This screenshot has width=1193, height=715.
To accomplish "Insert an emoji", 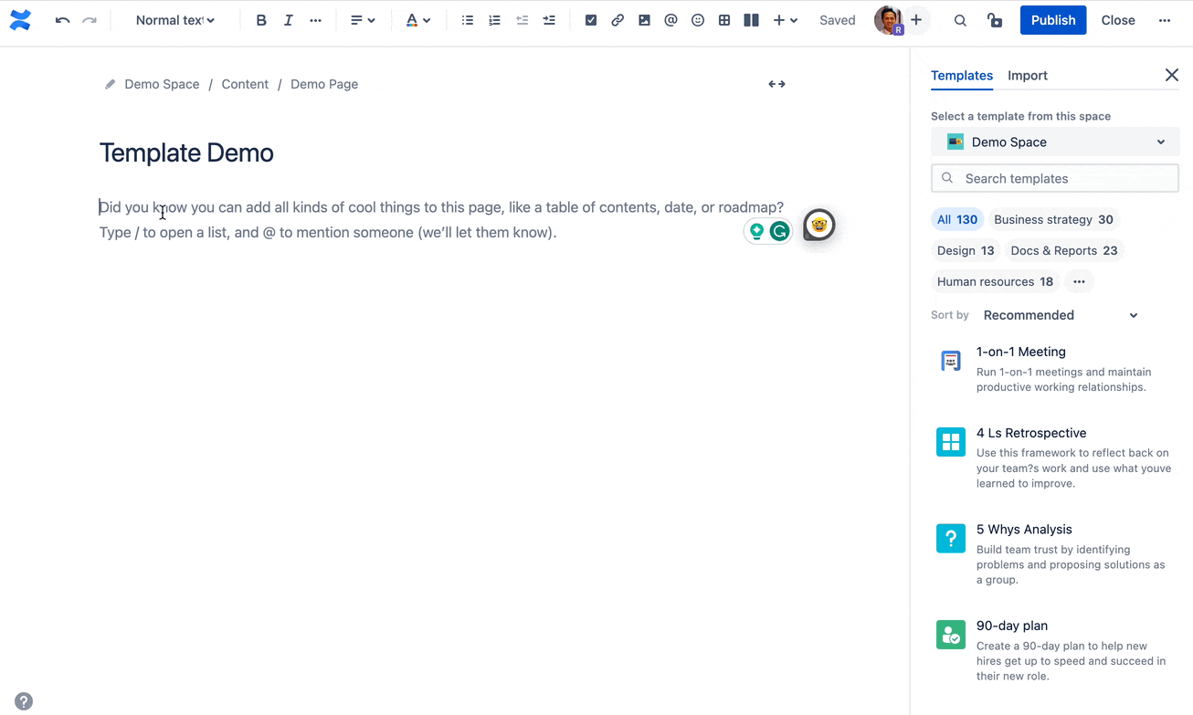I will pyautogui.click(x=698, y=20).
